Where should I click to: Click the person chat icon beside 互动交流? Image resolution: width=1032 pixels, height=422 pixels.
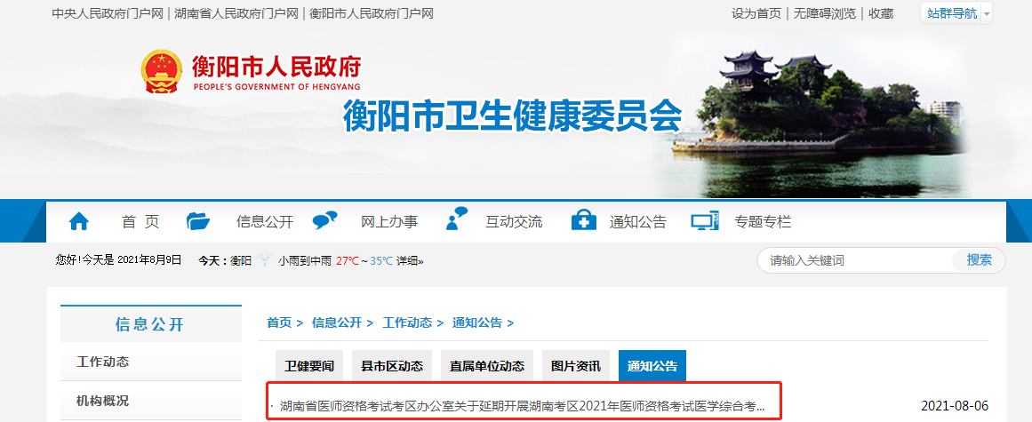click(x=456, y=219)
